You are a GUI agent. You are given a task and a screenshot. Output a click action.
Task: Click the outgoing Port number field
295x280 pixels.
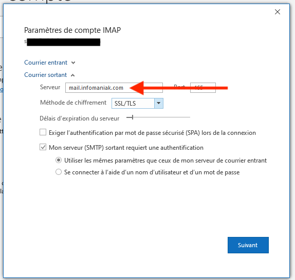pyautogui.click(x=203, y=88)
